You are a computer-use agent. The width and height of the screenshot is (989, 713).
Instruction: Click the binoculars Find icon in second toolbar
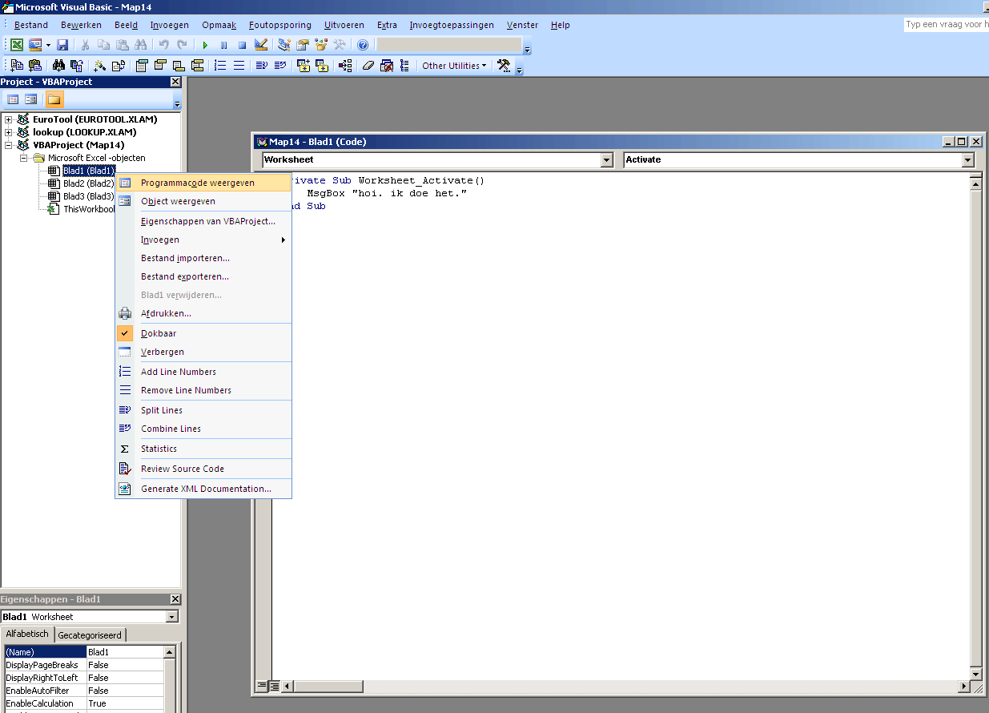pyautogui.click(x=58, y=66)
